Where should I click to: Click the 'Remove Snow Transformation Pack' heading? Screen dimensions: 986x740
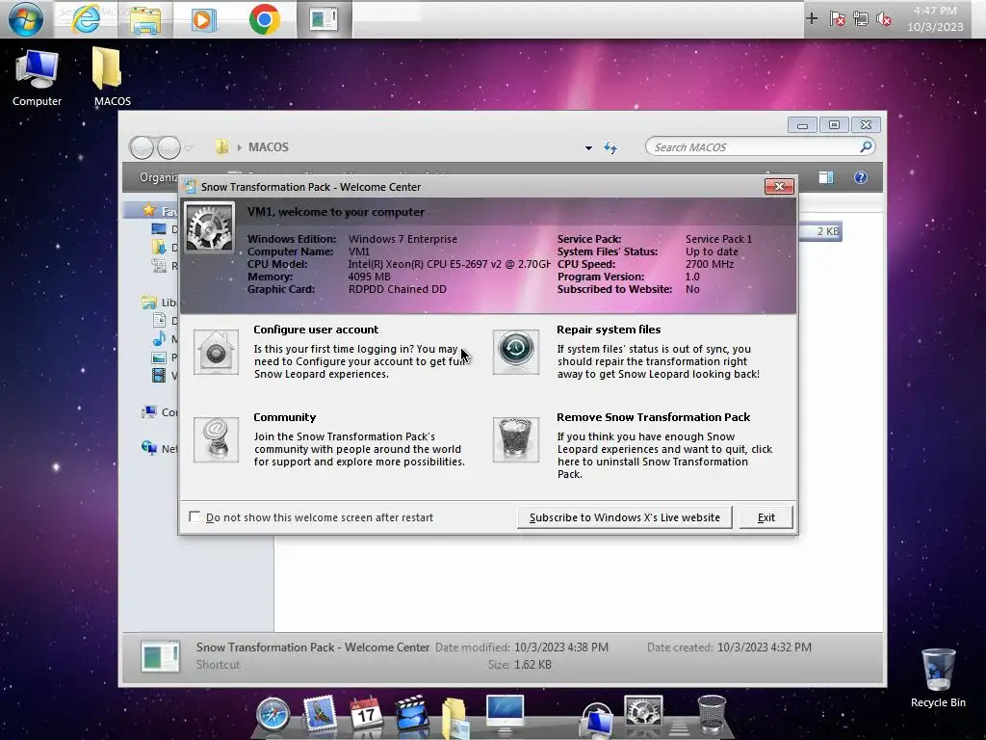pos(654,417)
